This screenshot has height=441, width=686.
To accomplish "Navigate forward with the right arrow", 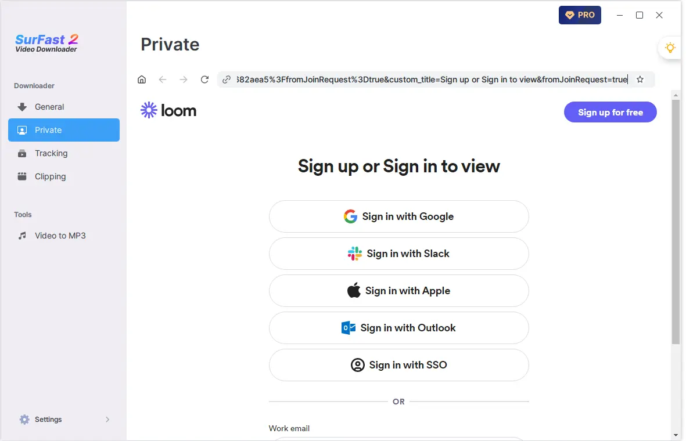I will pyautogui.click(x=184, y=79).
